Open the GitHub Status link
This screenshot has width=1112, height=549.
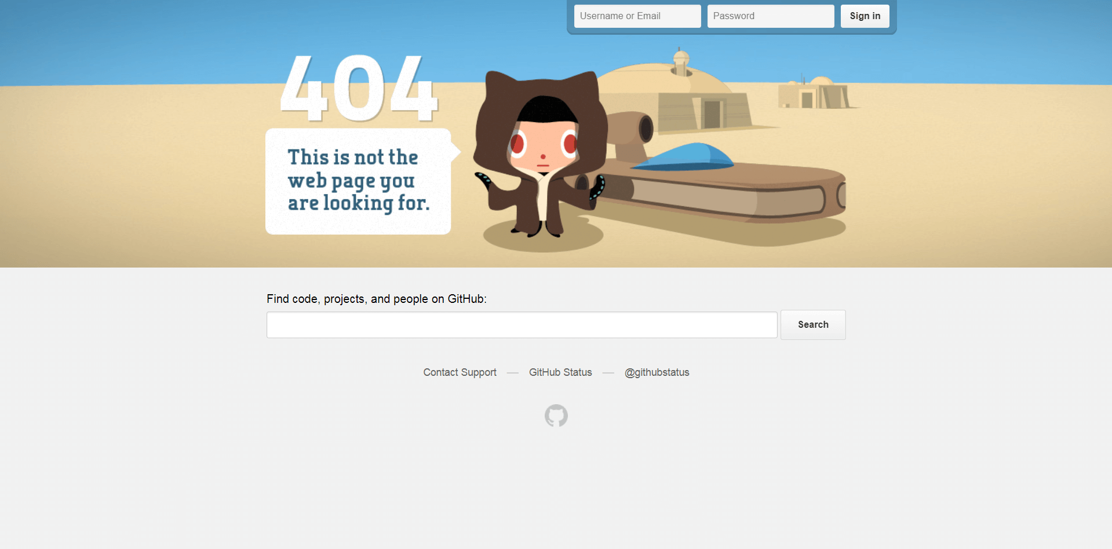[x=560, y=372]
